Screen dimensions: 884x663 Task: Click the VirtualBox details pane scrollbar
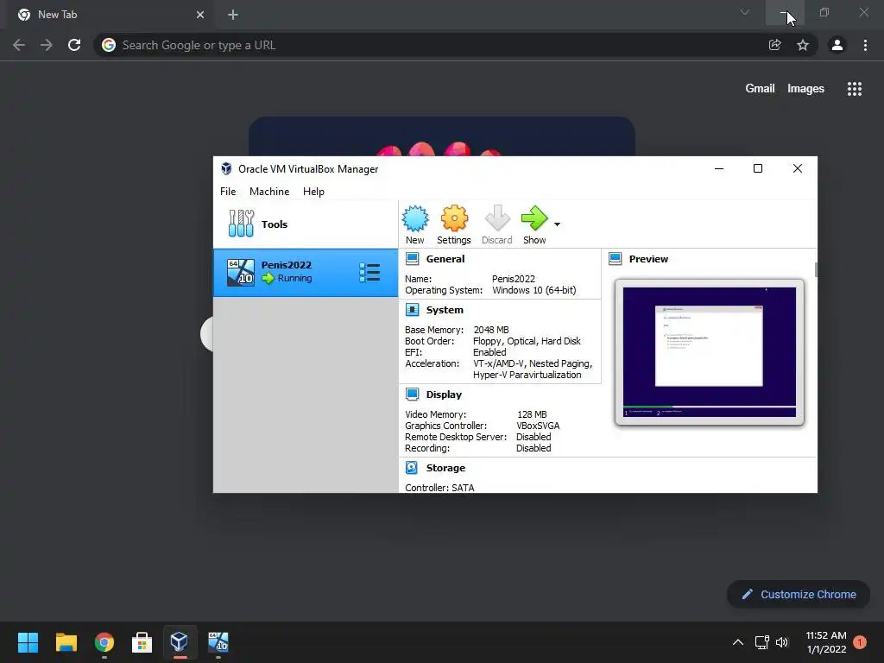(815, 269)
